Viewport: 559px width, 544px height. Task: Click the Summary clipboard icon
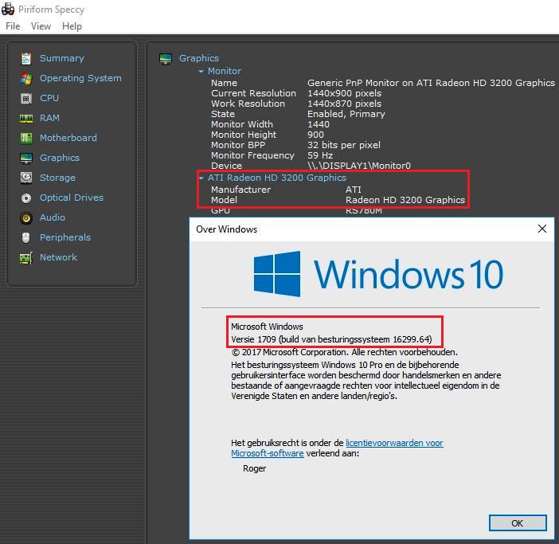click(26, 58)
